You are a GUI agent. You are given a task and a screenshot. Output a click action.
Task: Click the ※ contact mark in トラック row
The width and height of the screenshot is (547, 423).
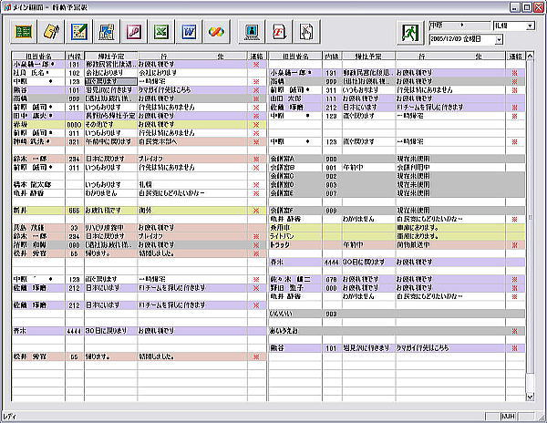[x=515, y=245]
